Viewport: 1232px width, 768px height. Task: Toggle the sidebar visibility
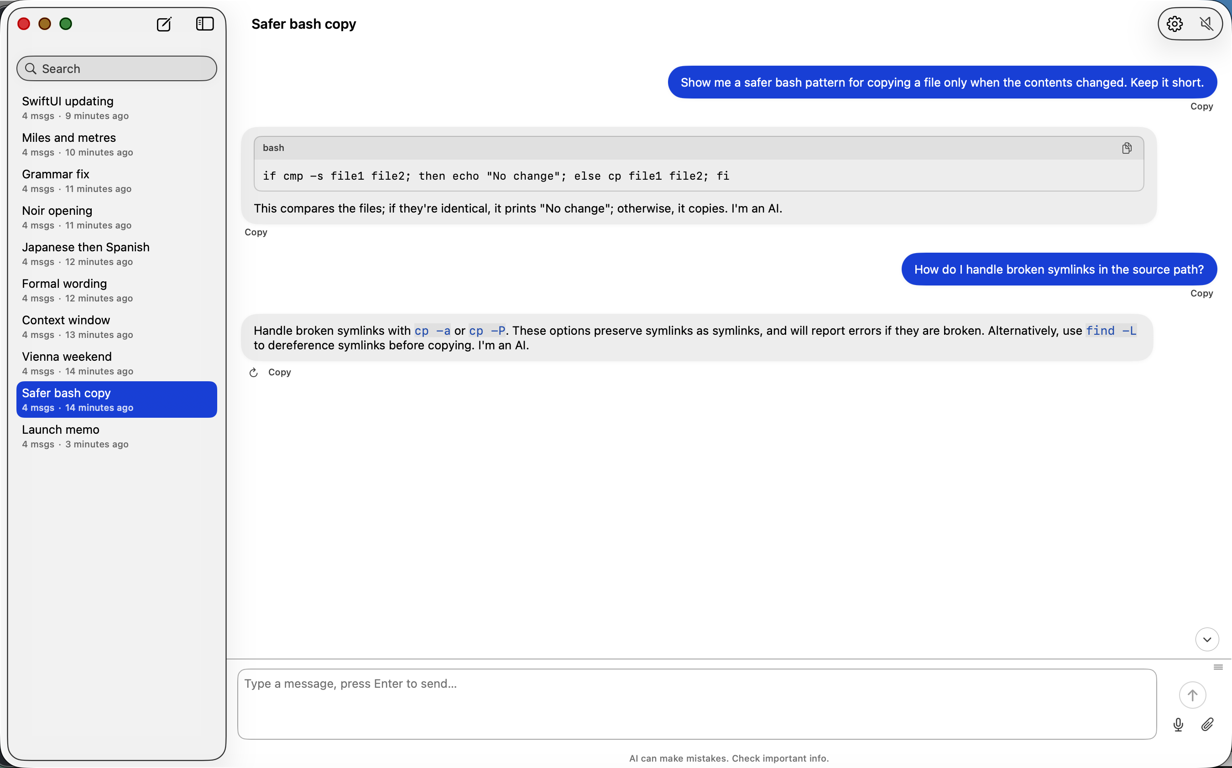pos(204,23)
